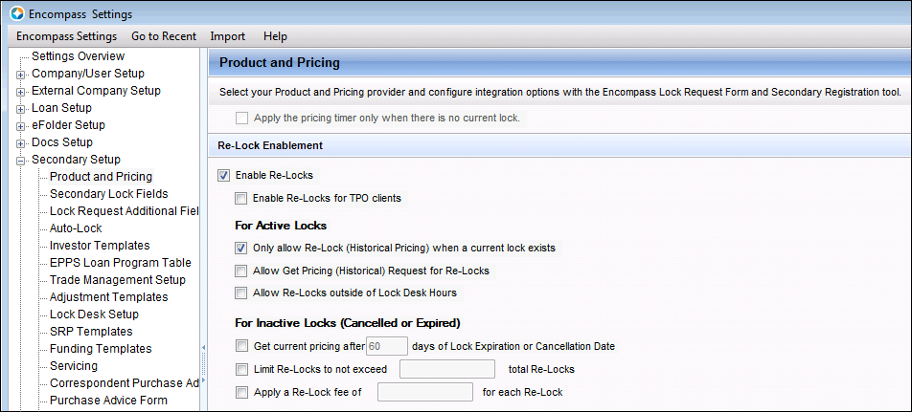Open Settings Overview in the tree
Screen dimensions: 912x412
pos(78,56)
